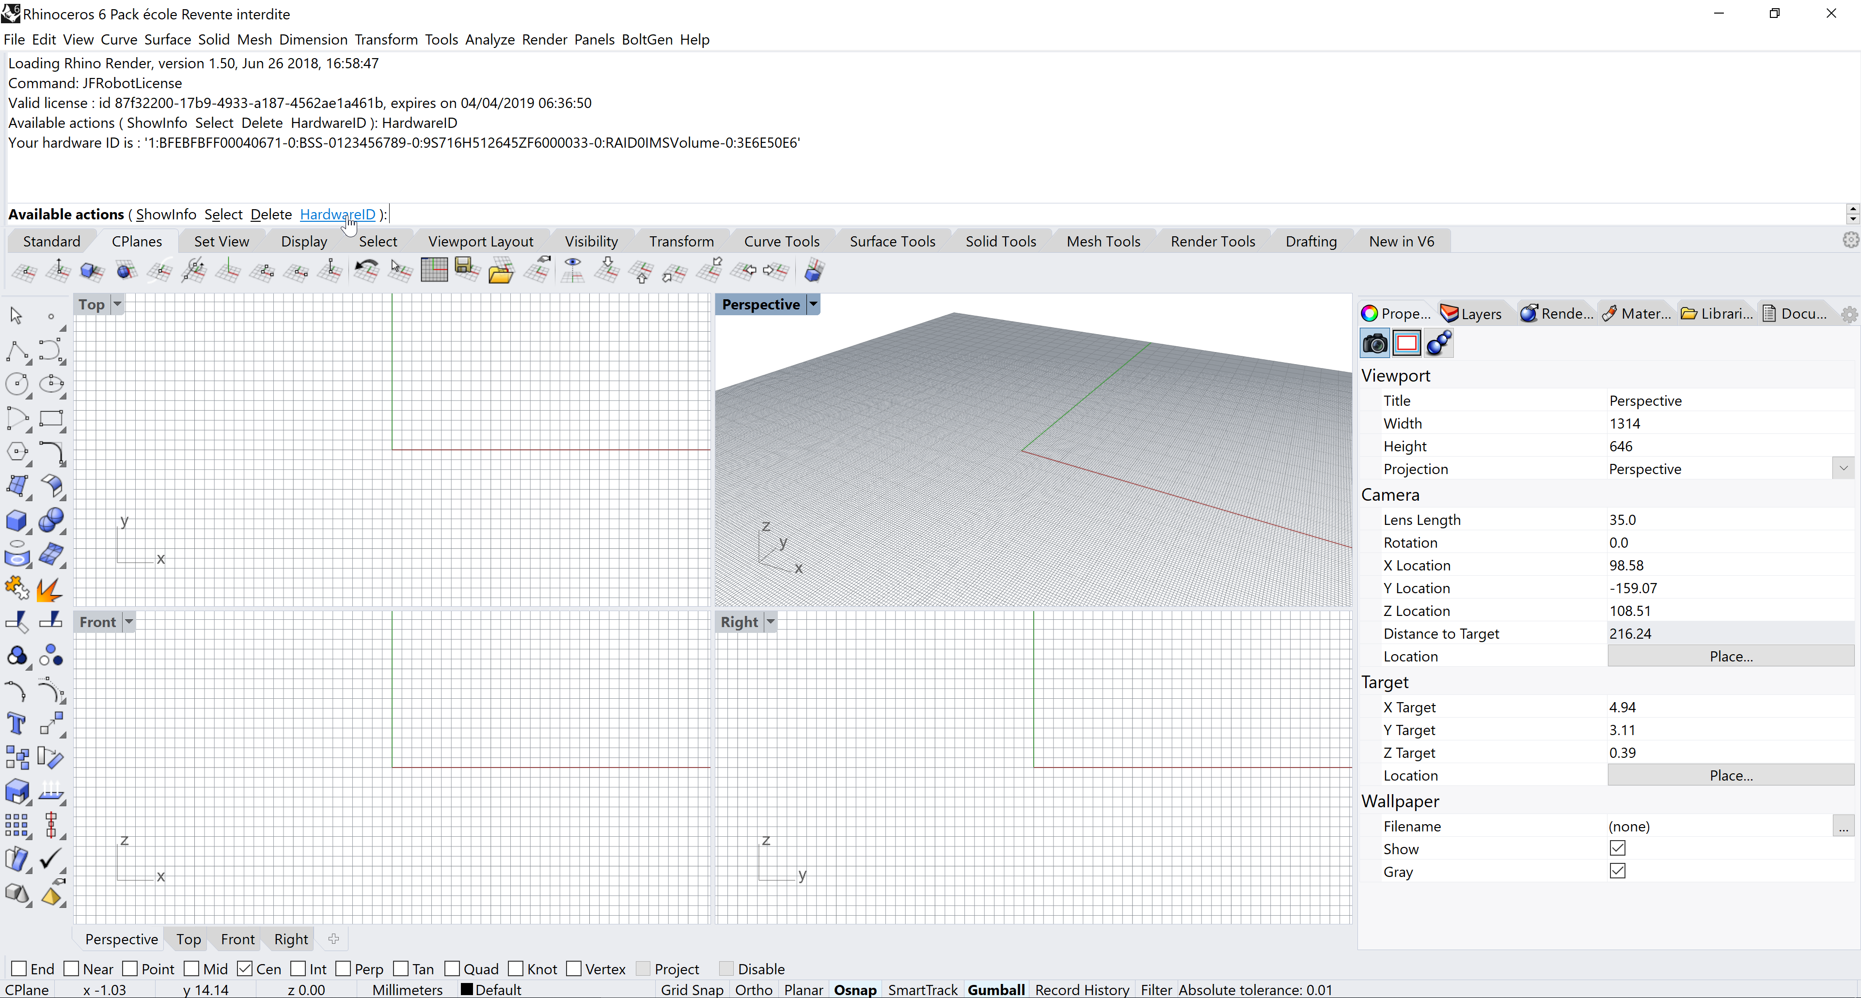
Task: Click the Default layer black color swatch
Action: [x=467, y=989]
